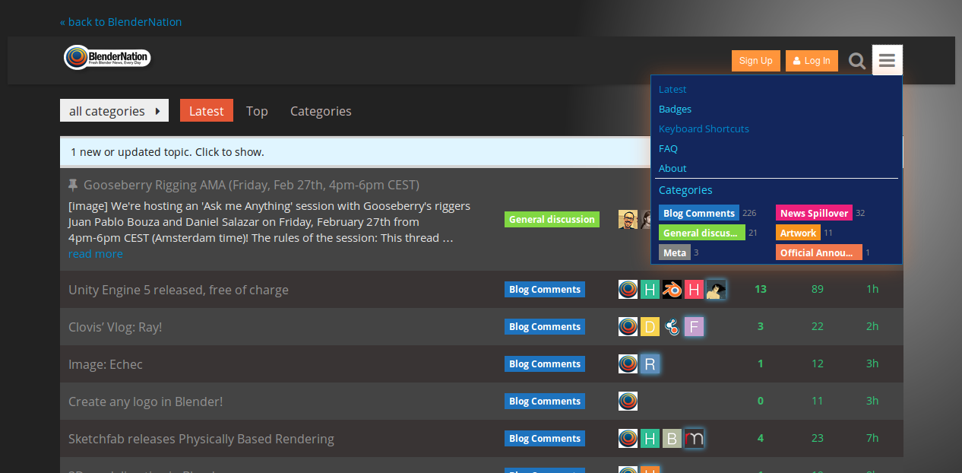The image size is (962, 473).
Task: Open Image: Echec topic
Action: point(106,364)
